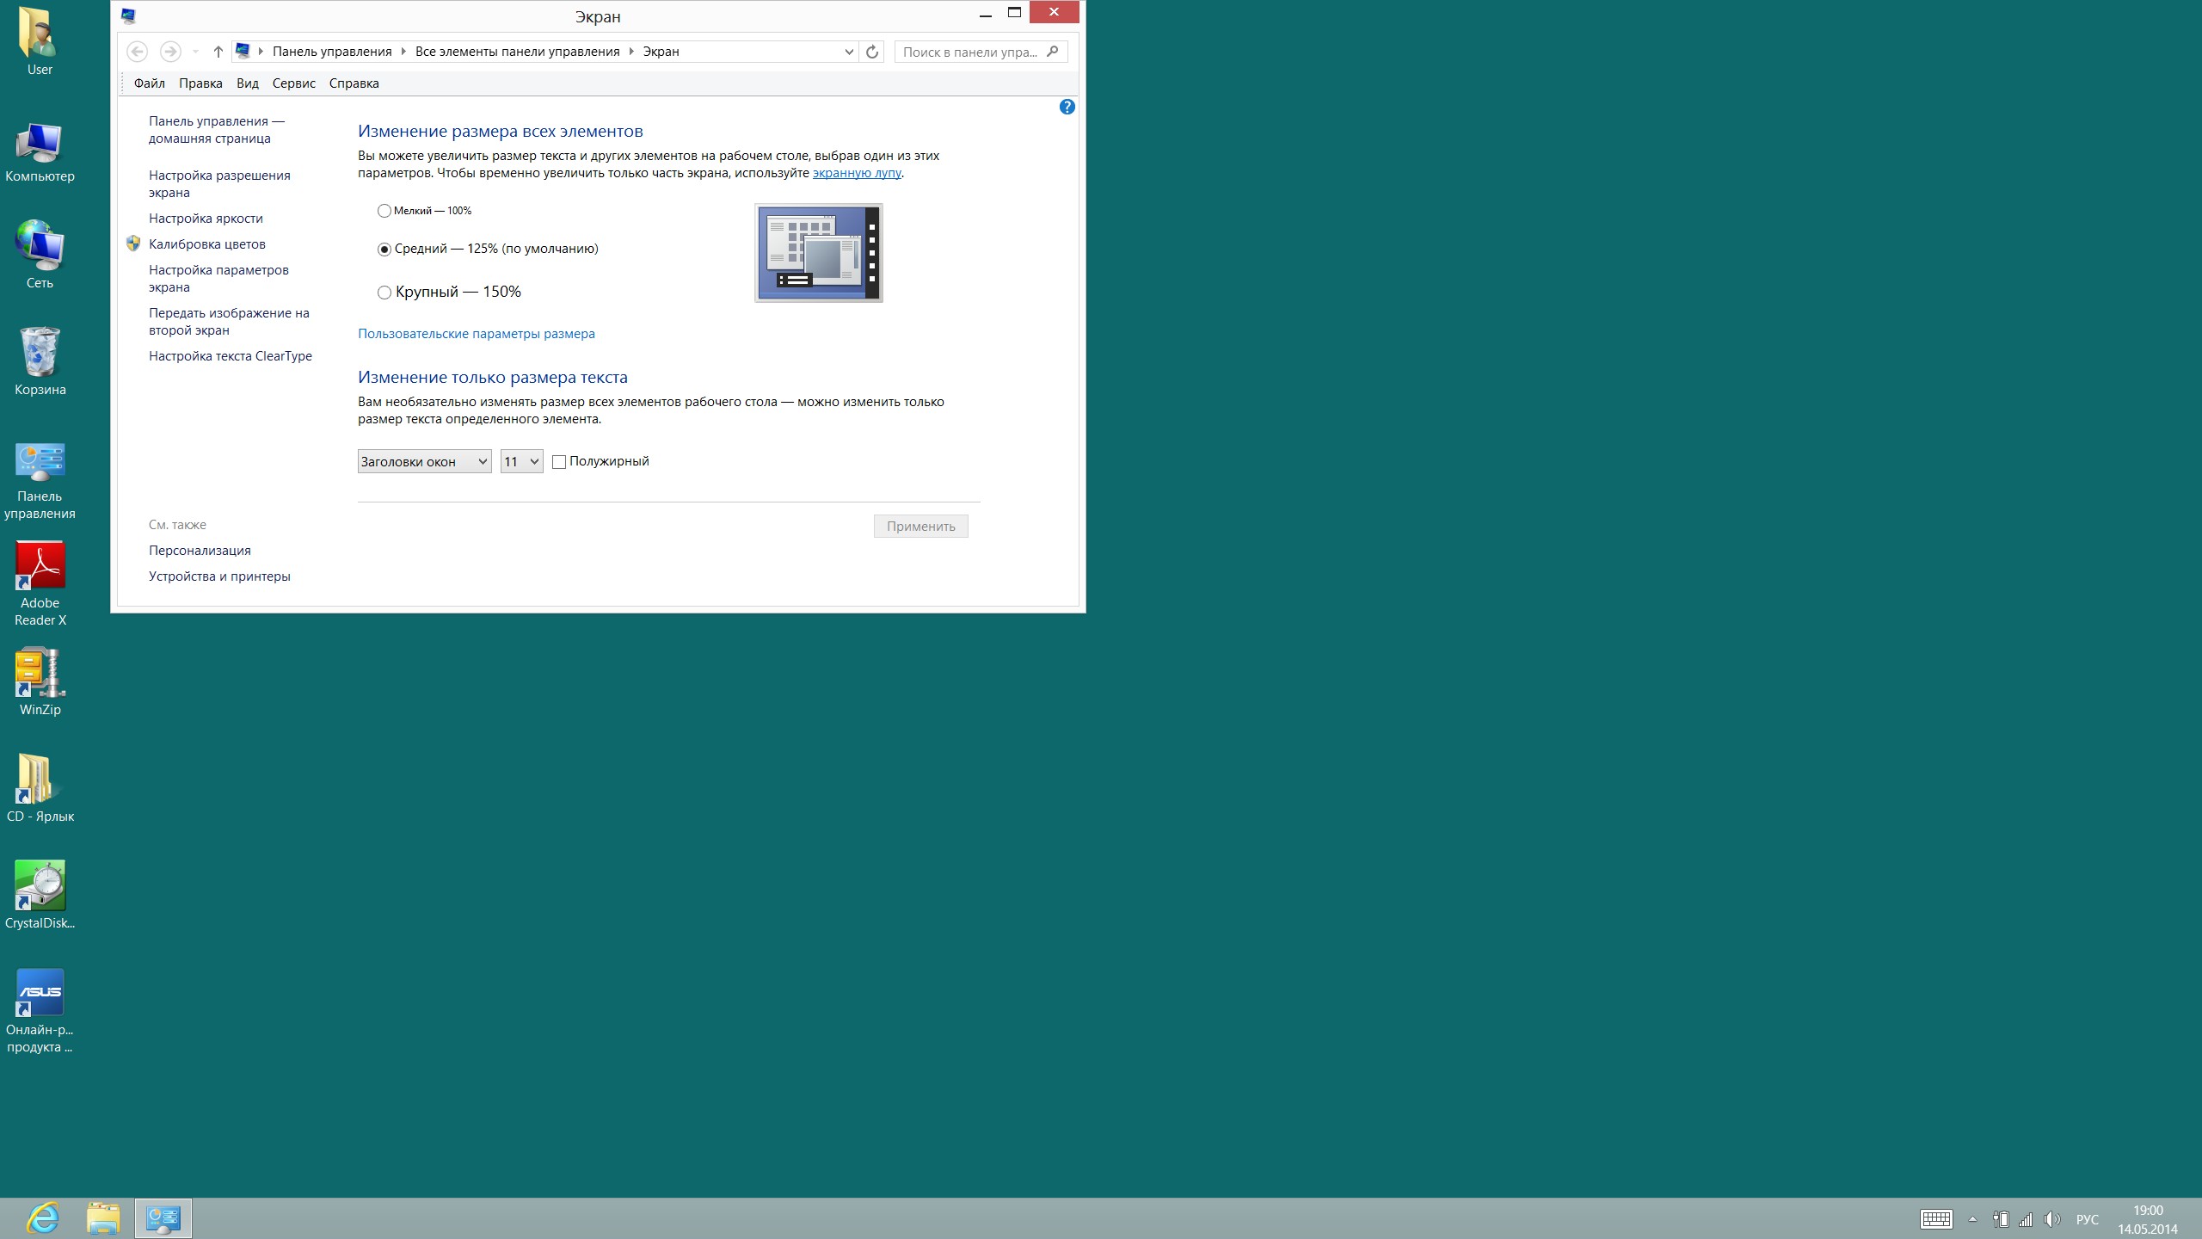
Task: Select the Мелкий — 100% radio button
Action: [384, 211]
